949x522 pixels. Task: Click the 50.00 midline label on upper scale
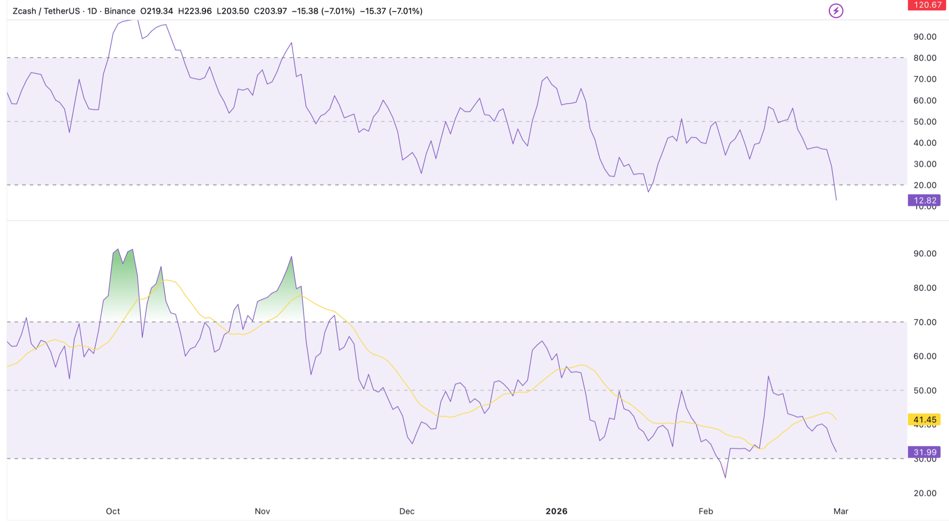point(925,122)
